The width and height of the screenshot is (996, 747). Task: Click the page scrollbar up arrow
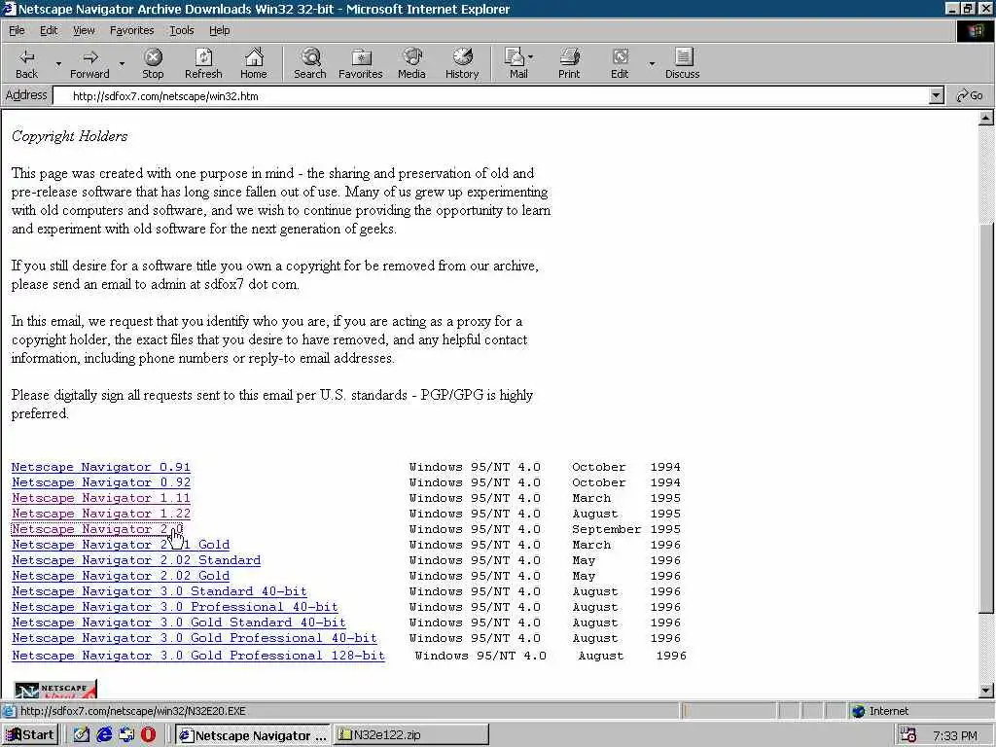(986, 118)
